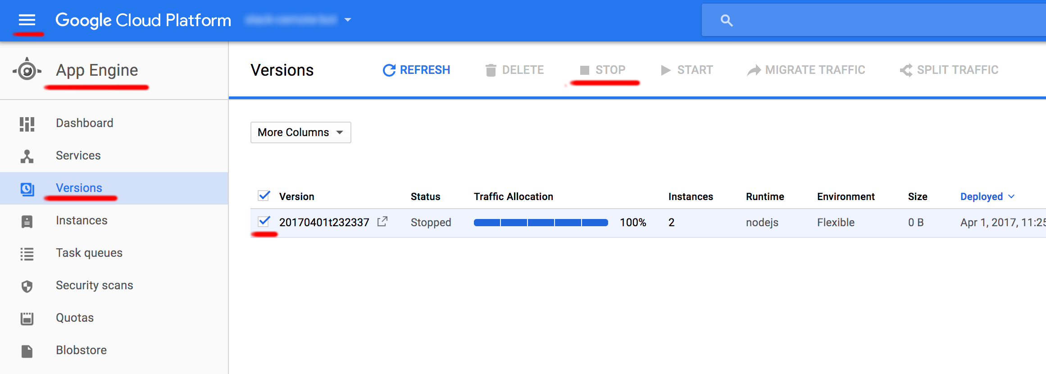Select Quotas from the sidebar

[x=27, y=318]
